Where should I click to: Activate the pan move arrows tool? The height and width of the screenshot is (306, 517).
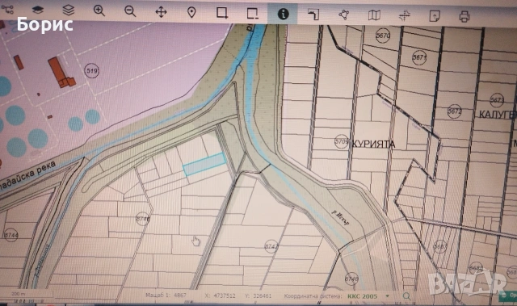point(161,12)
